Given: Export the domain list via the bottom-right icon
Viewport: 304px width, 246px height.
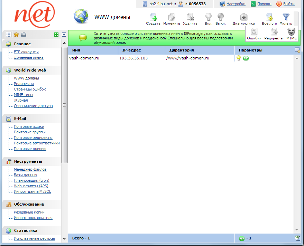Looking at the screenshot, I should click(x=297, y=238).
